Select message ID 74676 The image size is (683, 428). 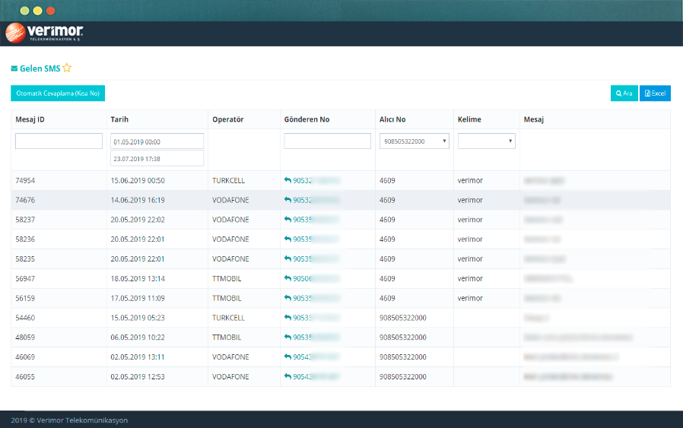click(x=25, y=200)
